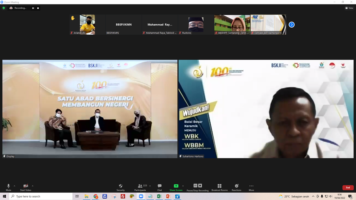Open the blue media player taskbar icon
The width and height of the screenshot is (356, 200).
pos(177,196)
